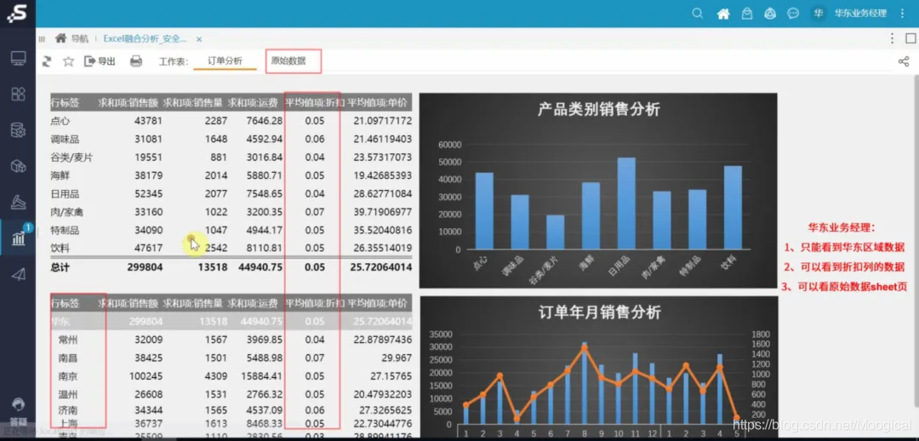This screenshot has width=919, height=441.
Task: Click the 100245 sales value for 南京
Action: pos(147,376)
